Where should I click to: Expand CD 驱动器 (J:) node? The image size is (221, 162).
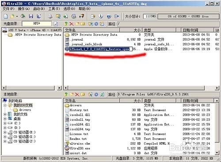5,141
